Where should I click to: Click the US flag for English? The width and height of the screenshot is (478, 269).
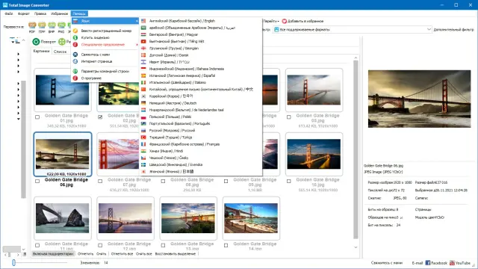(143, 21)
